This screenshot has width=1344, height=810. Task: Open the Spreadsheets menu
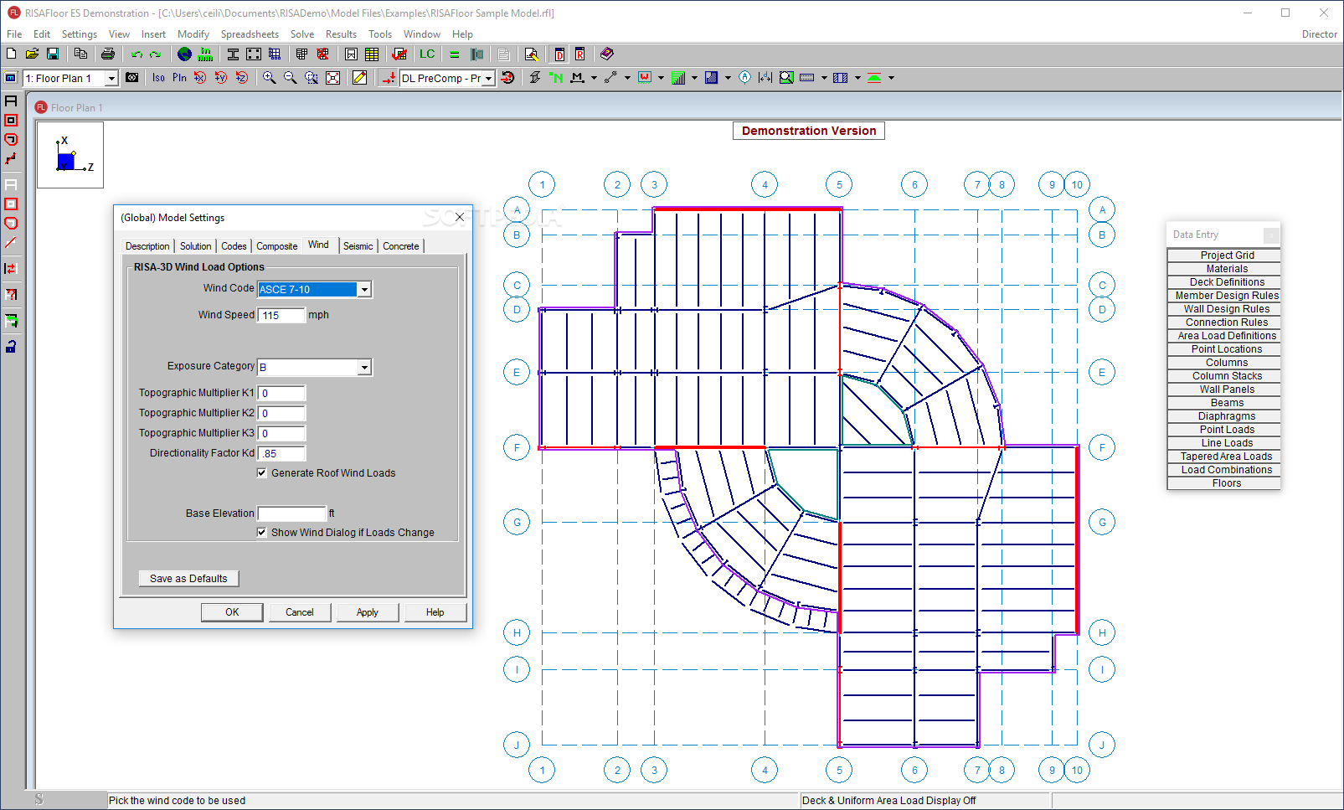click(x=250, y=34)
